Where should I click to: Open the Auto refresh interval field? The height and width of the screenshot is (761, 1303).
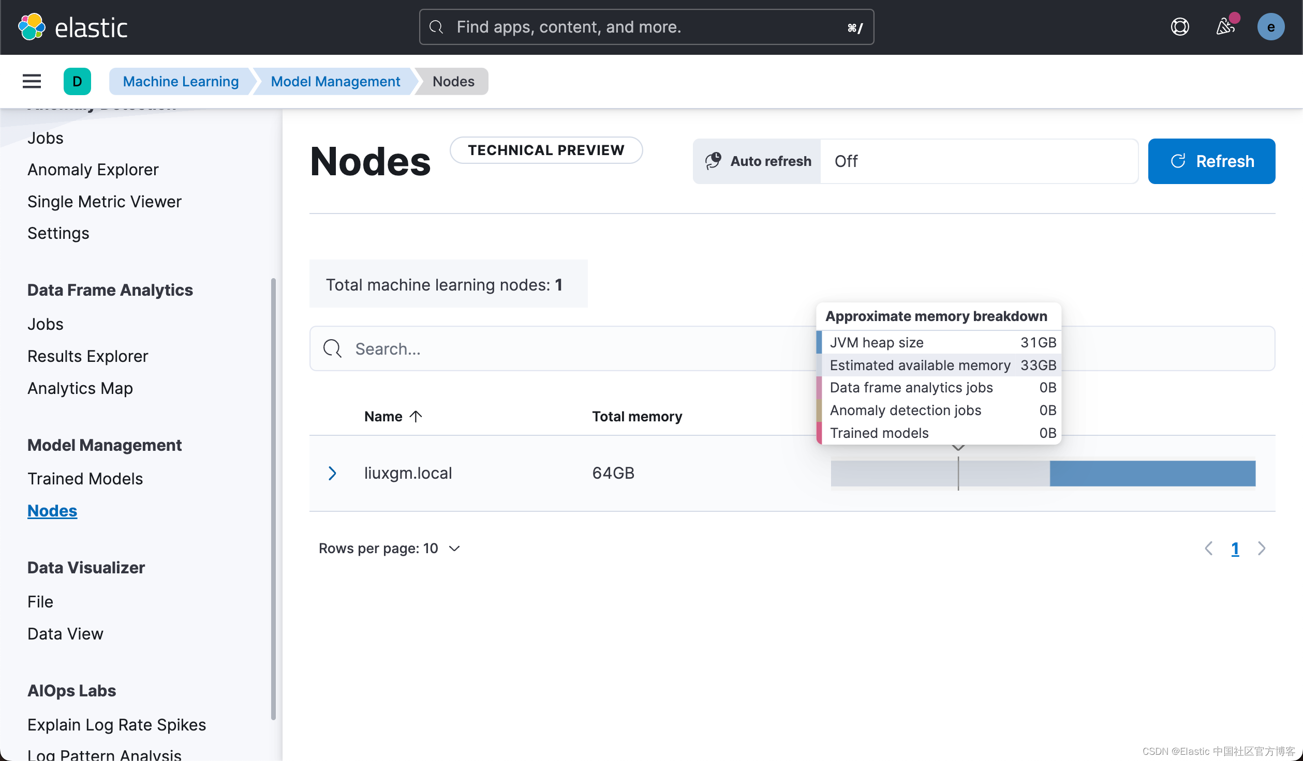(x=979, y=161)
